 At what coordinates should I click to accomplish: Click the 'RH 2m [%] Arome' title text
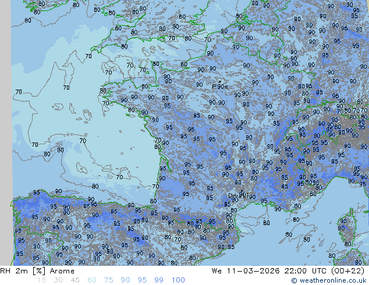(37, 271)
